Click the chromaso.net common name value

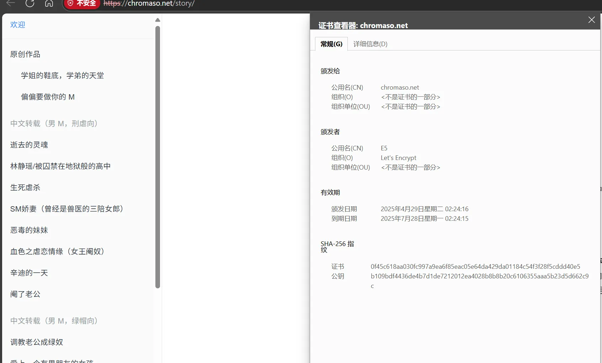[x=400, y=87]
